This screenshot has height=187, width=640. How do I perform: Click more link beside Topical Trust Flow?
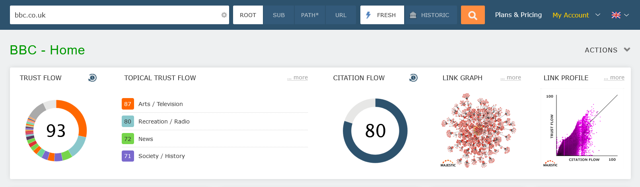pos(298,78)
